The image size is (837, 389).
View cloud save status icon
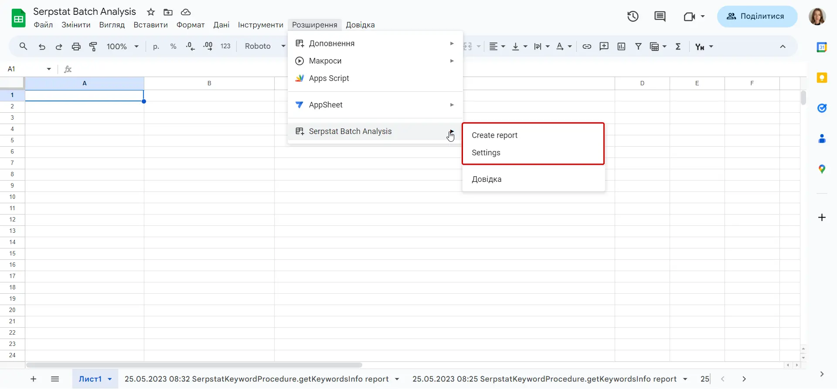click(x=186, y=12)
